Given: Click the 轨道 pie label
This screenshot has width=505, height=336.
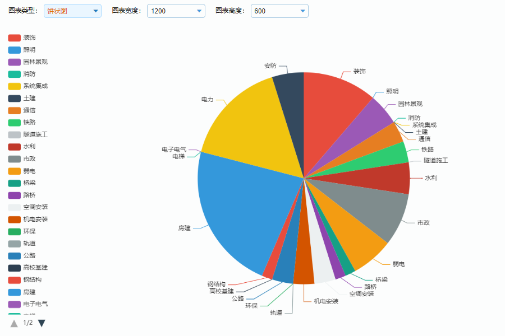Looking at the screenshot, I should coord(276,313).
